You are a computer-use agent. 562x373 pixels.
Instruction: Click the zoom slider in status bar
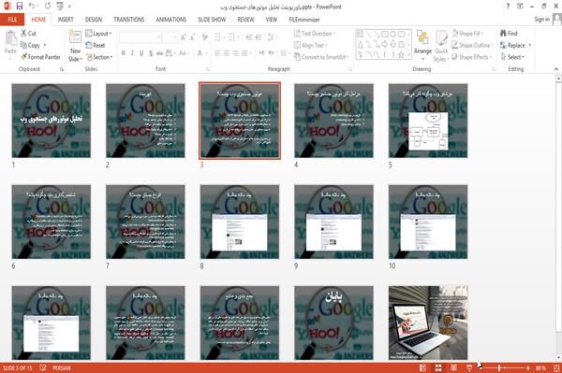pyautogui.click(x=508, y=368)
